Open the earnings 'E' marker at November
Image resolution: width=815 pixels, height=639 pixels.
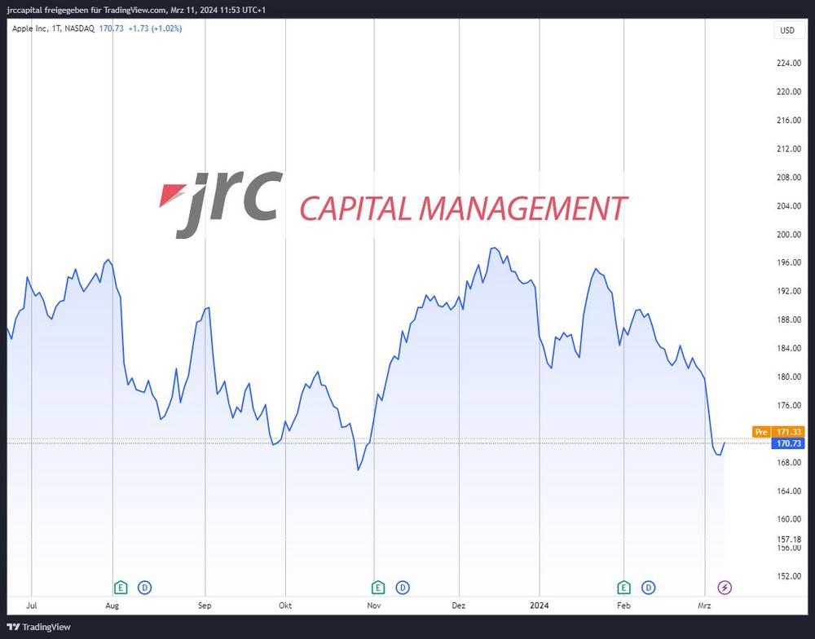(x=378, y=588)
